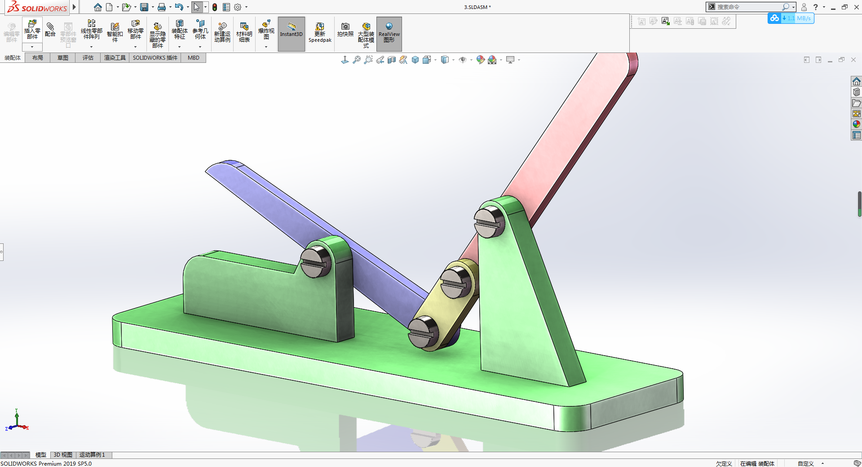
Task: Click 爆炸视图 Exploded View tool
Action: tap(266, 30)
